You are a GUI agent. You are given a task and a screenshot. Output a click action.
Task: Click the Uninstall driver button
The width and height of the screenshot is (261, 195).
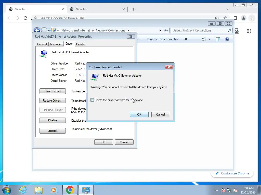tap(53, 131)
